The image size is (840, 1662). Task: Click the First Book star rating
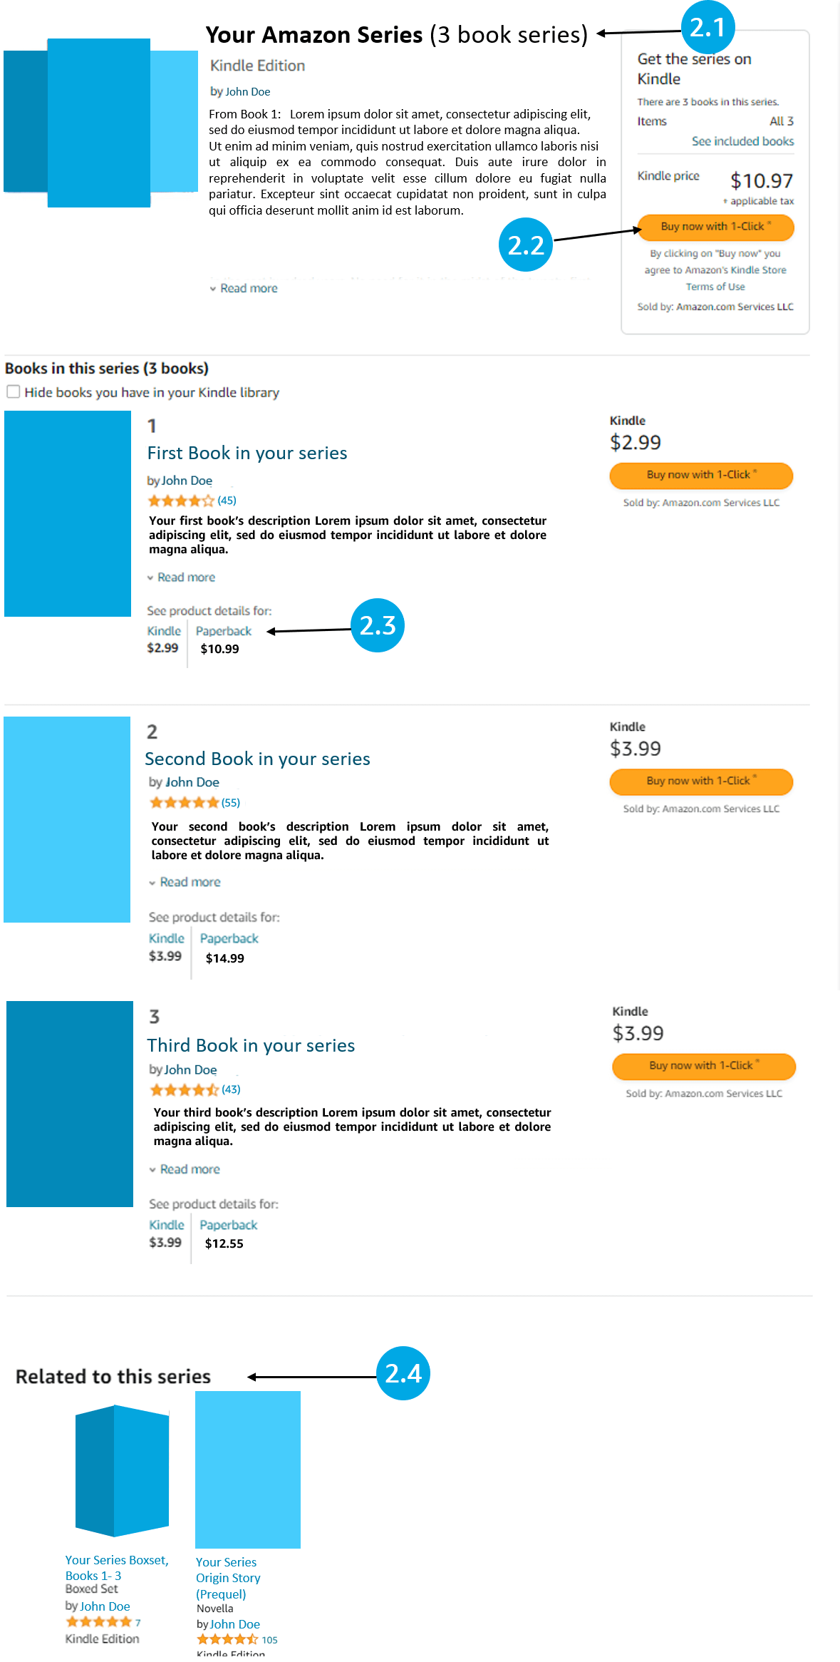pyautogui.click(x=181, y=501)
